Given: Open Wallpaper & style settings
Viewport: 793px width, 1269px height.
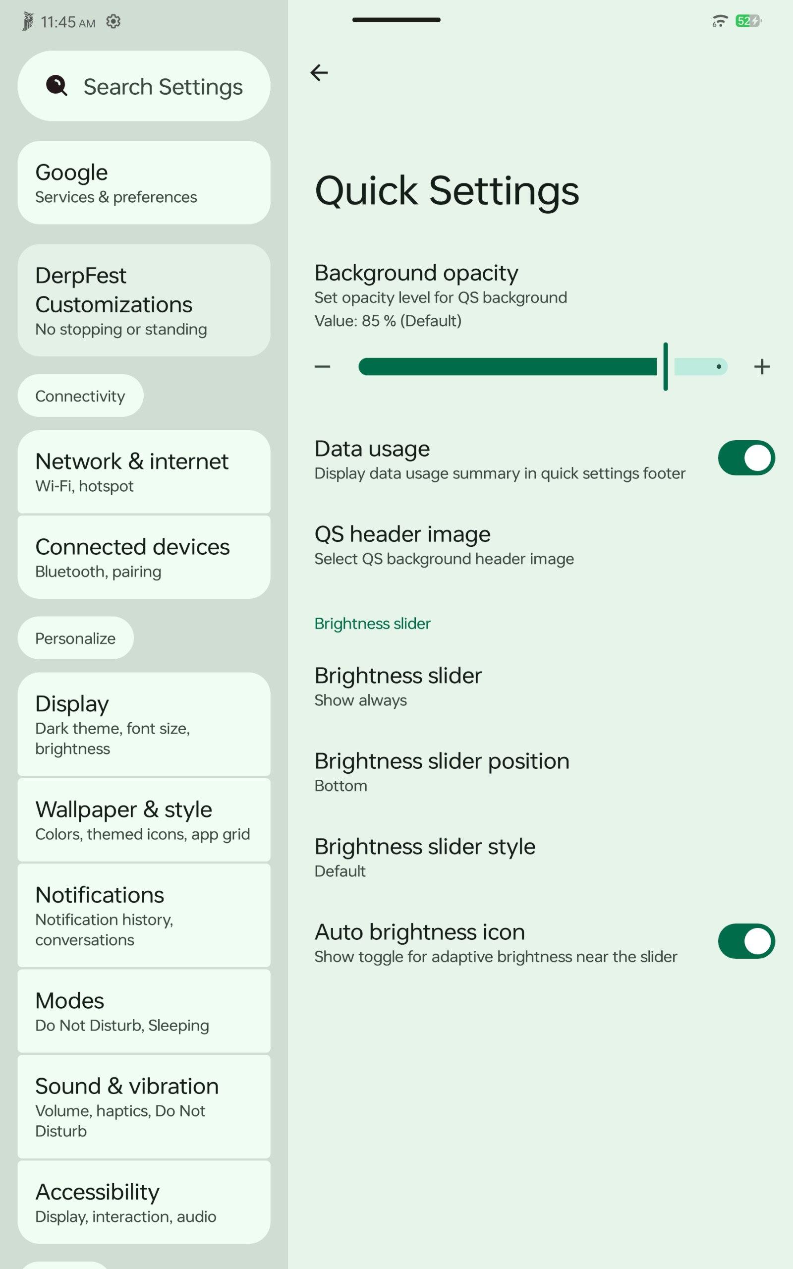Looking at the screenshot, I should (144, 819).
